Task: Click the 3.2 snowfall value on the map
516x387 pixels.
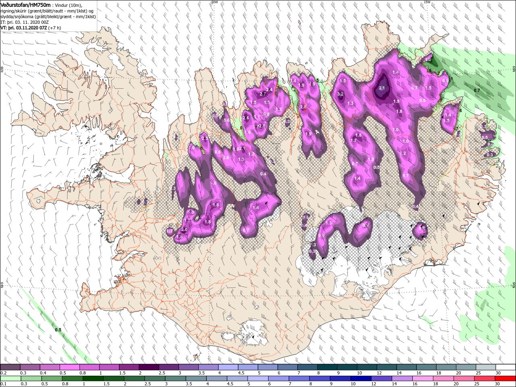Action: tap(340, 94)
